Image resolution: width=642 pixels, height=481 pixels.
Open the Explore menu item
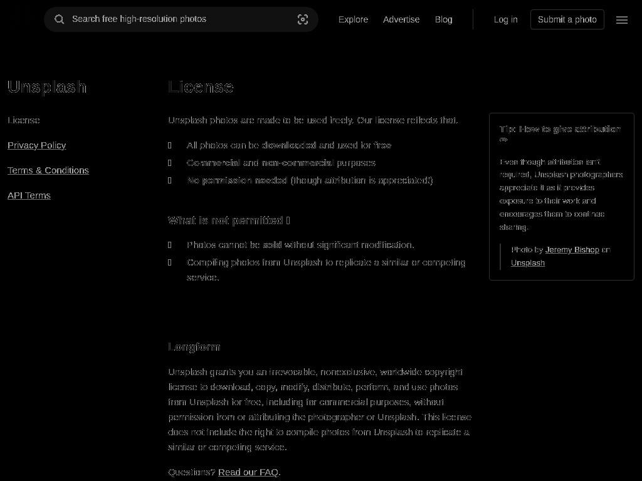click(x=353, y=19)
